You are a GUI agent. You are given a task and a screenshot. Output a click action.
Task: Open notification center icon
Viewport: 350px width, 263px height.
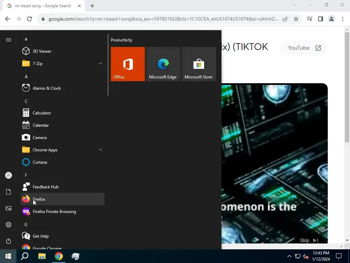pos(339,256)
